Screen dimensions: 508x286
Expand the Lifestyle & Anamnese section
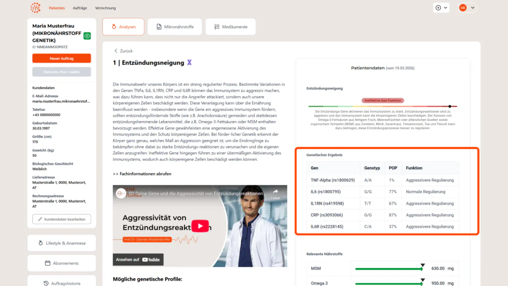click(x=62, y=243)
